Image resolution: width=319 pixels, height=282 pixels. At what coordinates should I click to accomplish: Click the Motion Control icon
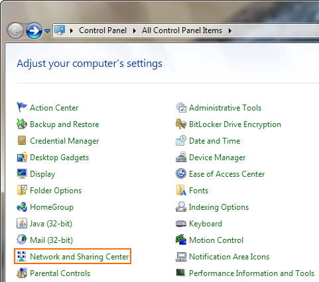[x=181, y=240]
